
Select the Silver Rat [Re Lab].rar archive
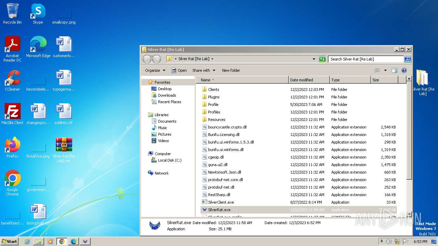pyautogui.click(x=64, y=150)
